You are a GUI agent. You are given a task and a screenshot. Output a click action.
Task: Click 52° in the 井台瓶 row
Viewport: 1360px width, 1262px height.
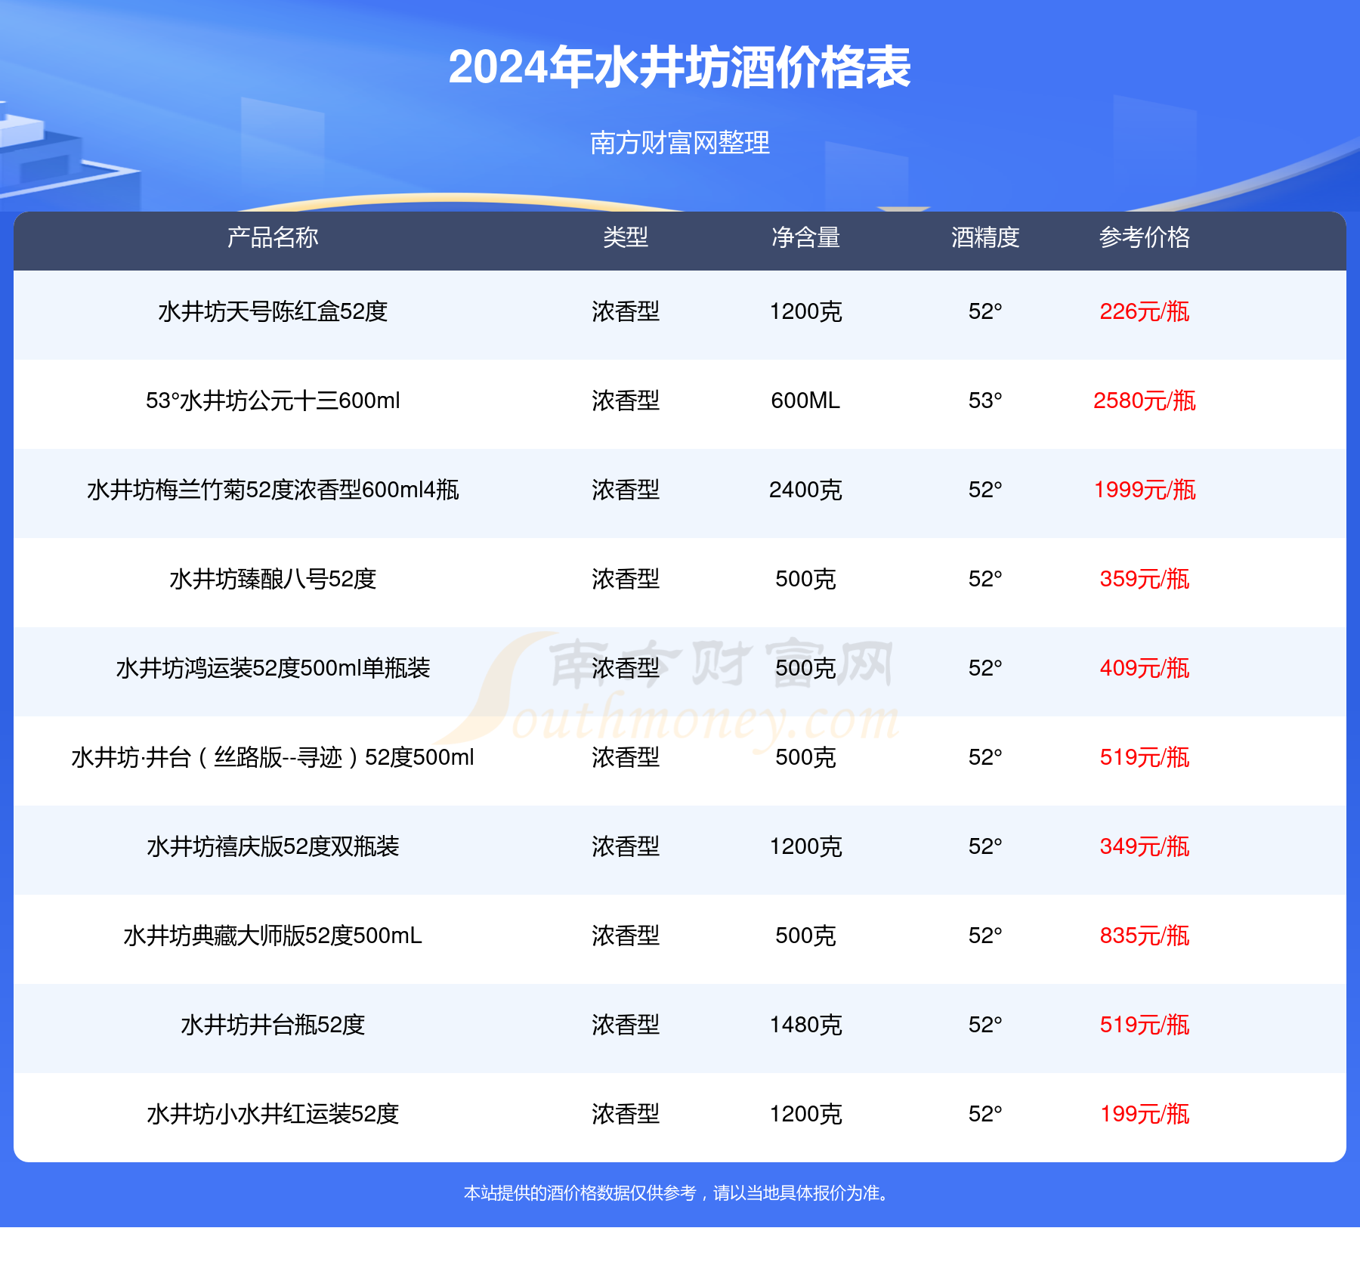pyautogui.click(x=985, y=1025)
